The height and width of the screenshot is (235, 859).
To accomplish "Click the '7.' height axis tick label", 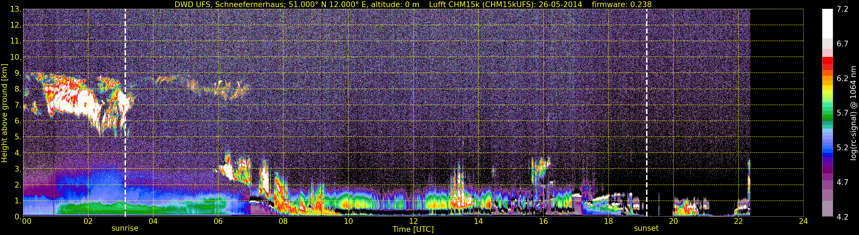I will coord(18,105).
